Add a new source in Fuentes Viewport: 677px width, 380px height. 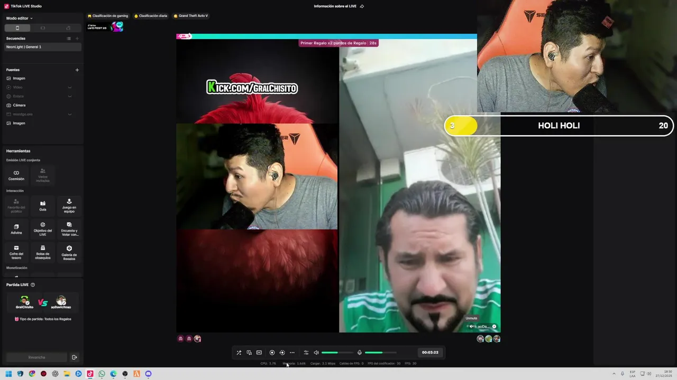tap(77, 70)
